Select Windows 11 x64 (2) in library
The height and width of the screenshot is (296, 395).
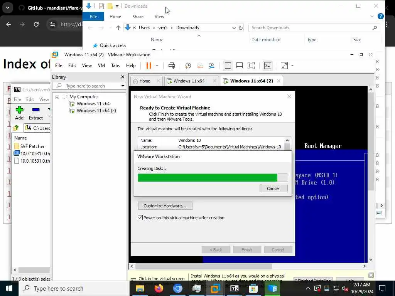click(x=96, y=111)
